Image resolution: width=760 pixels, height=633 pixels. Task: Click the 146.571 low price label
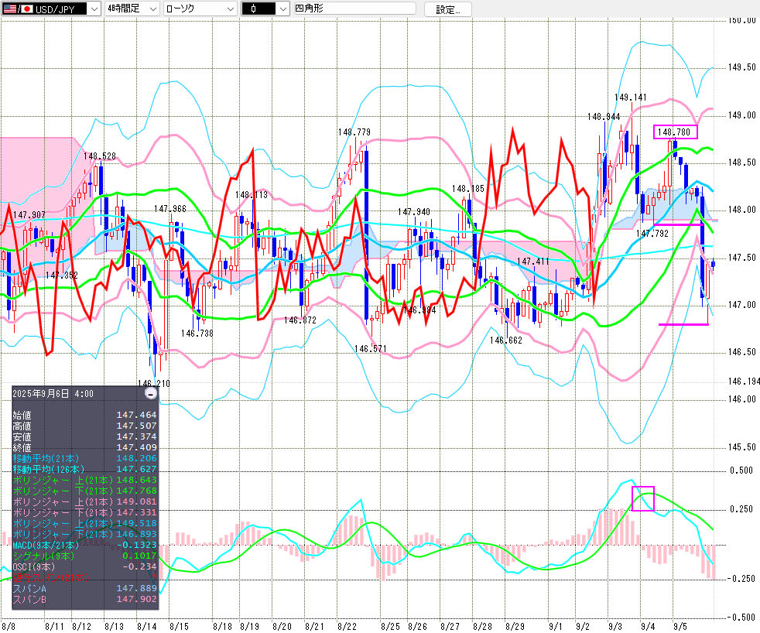(x=370, y=349)
